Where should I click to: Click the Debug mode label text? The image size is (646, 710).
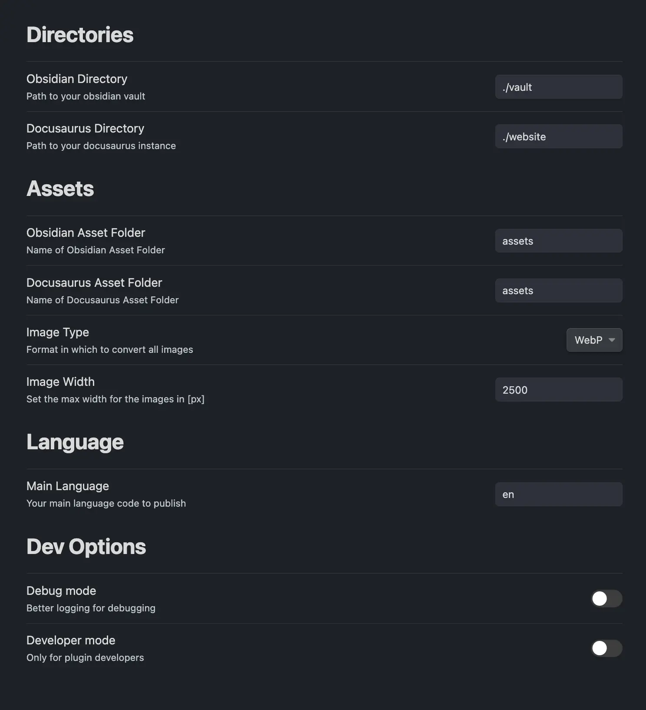click(x=61, y=591)
